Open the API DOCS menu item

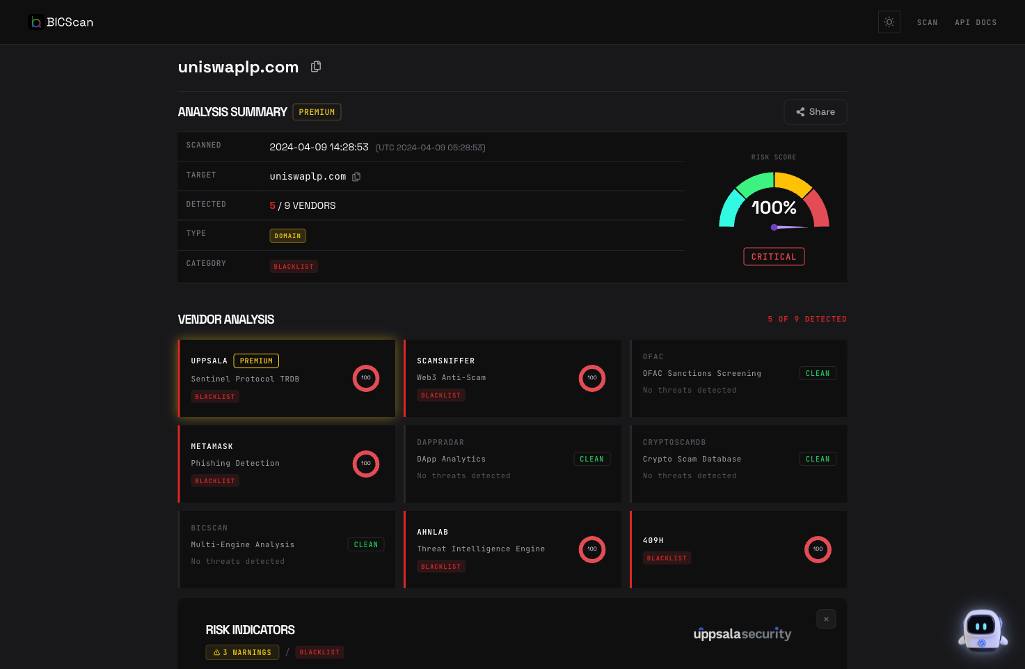click(x=976, y=23)
